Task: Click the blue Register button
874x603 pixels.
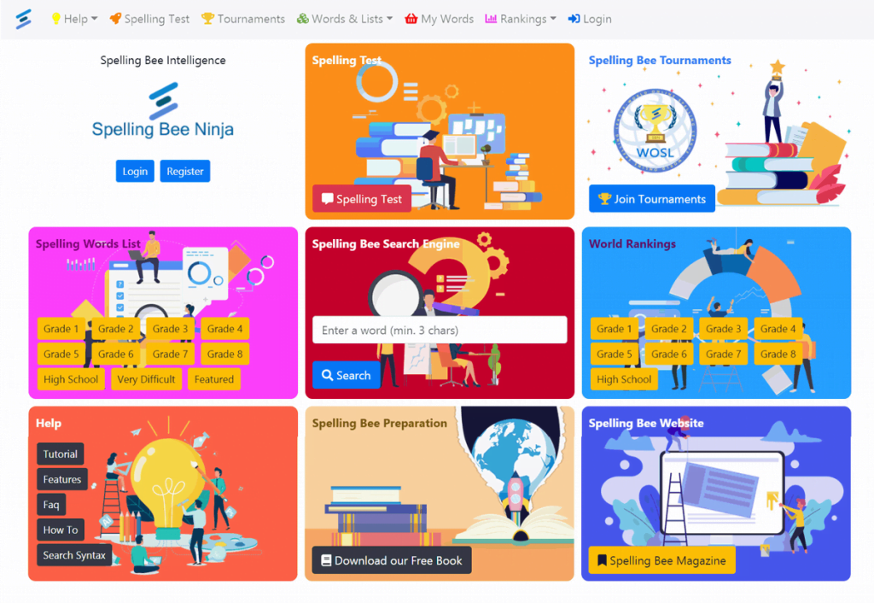Action: (185, 172)
